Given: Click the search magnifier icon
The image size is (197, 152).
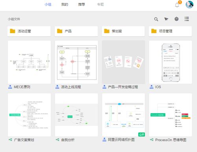Looking at the screenshot, I should coord(156,19).
